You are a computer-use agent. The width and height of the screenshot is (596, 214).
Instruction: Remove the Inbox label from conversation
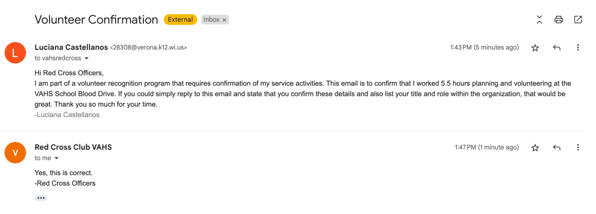(224, 20)
